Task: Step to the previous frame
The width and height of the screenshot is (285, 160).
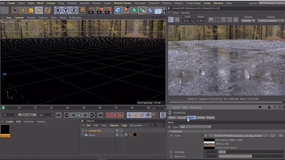Action: pyautogui.click(x=73, y=115)
